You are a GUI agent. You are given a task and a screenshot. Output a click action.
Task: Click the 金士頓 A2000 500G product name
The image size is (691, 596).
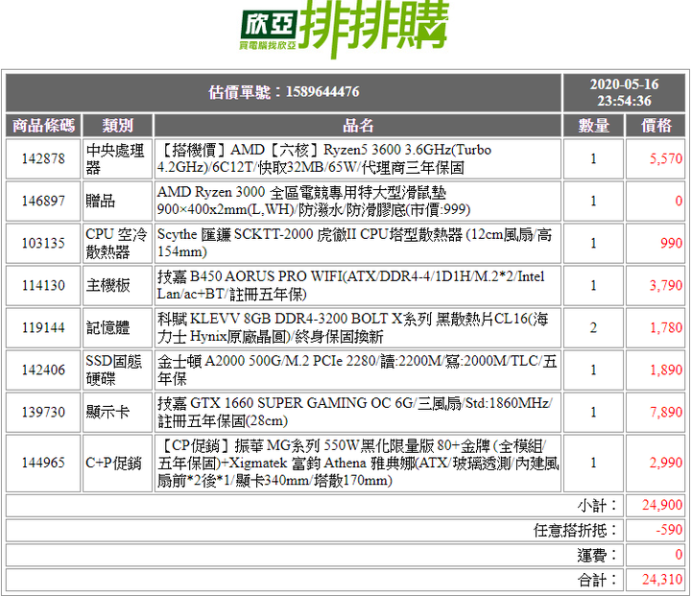[358, 370]
